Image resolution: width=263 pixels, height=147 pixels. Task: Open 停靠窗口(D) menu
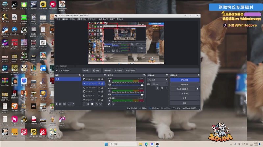coord(82,19)
